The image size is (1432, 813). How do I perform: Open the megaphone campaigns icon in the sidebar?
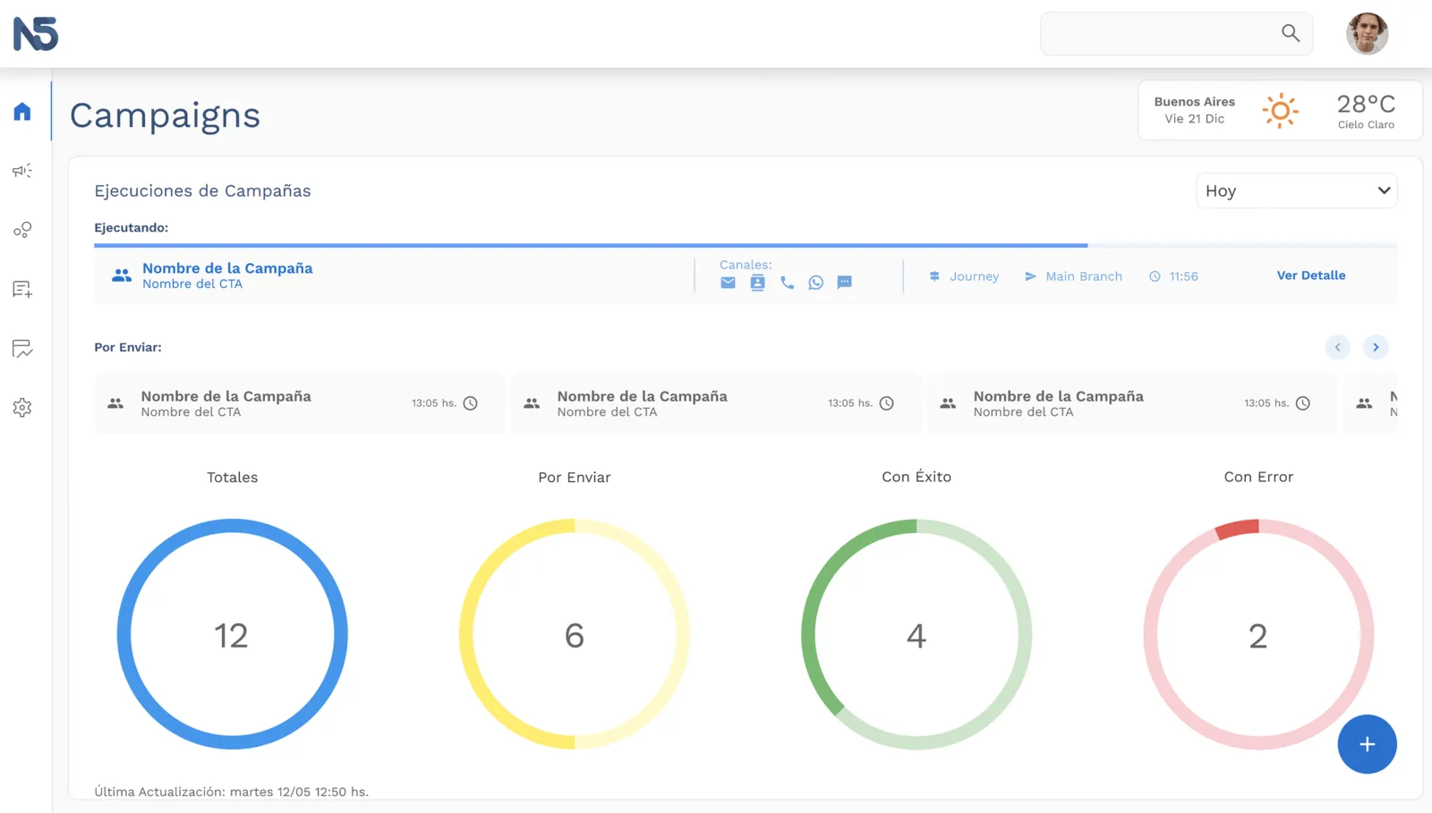pos(22,171)
